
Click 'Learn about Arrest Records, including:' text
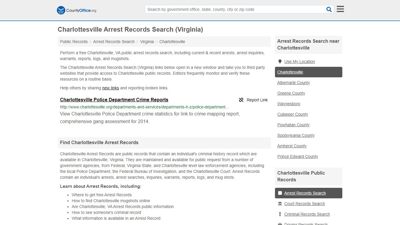pyautogui.click(x=101, y=186)
